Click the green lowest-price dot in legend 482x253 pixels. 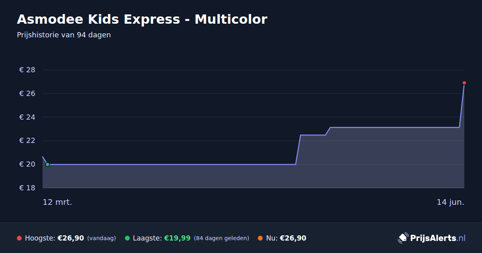click(127, 238)
